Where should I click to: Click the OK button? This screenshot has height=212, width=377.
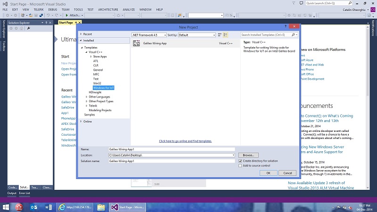[x=268, y=173]
